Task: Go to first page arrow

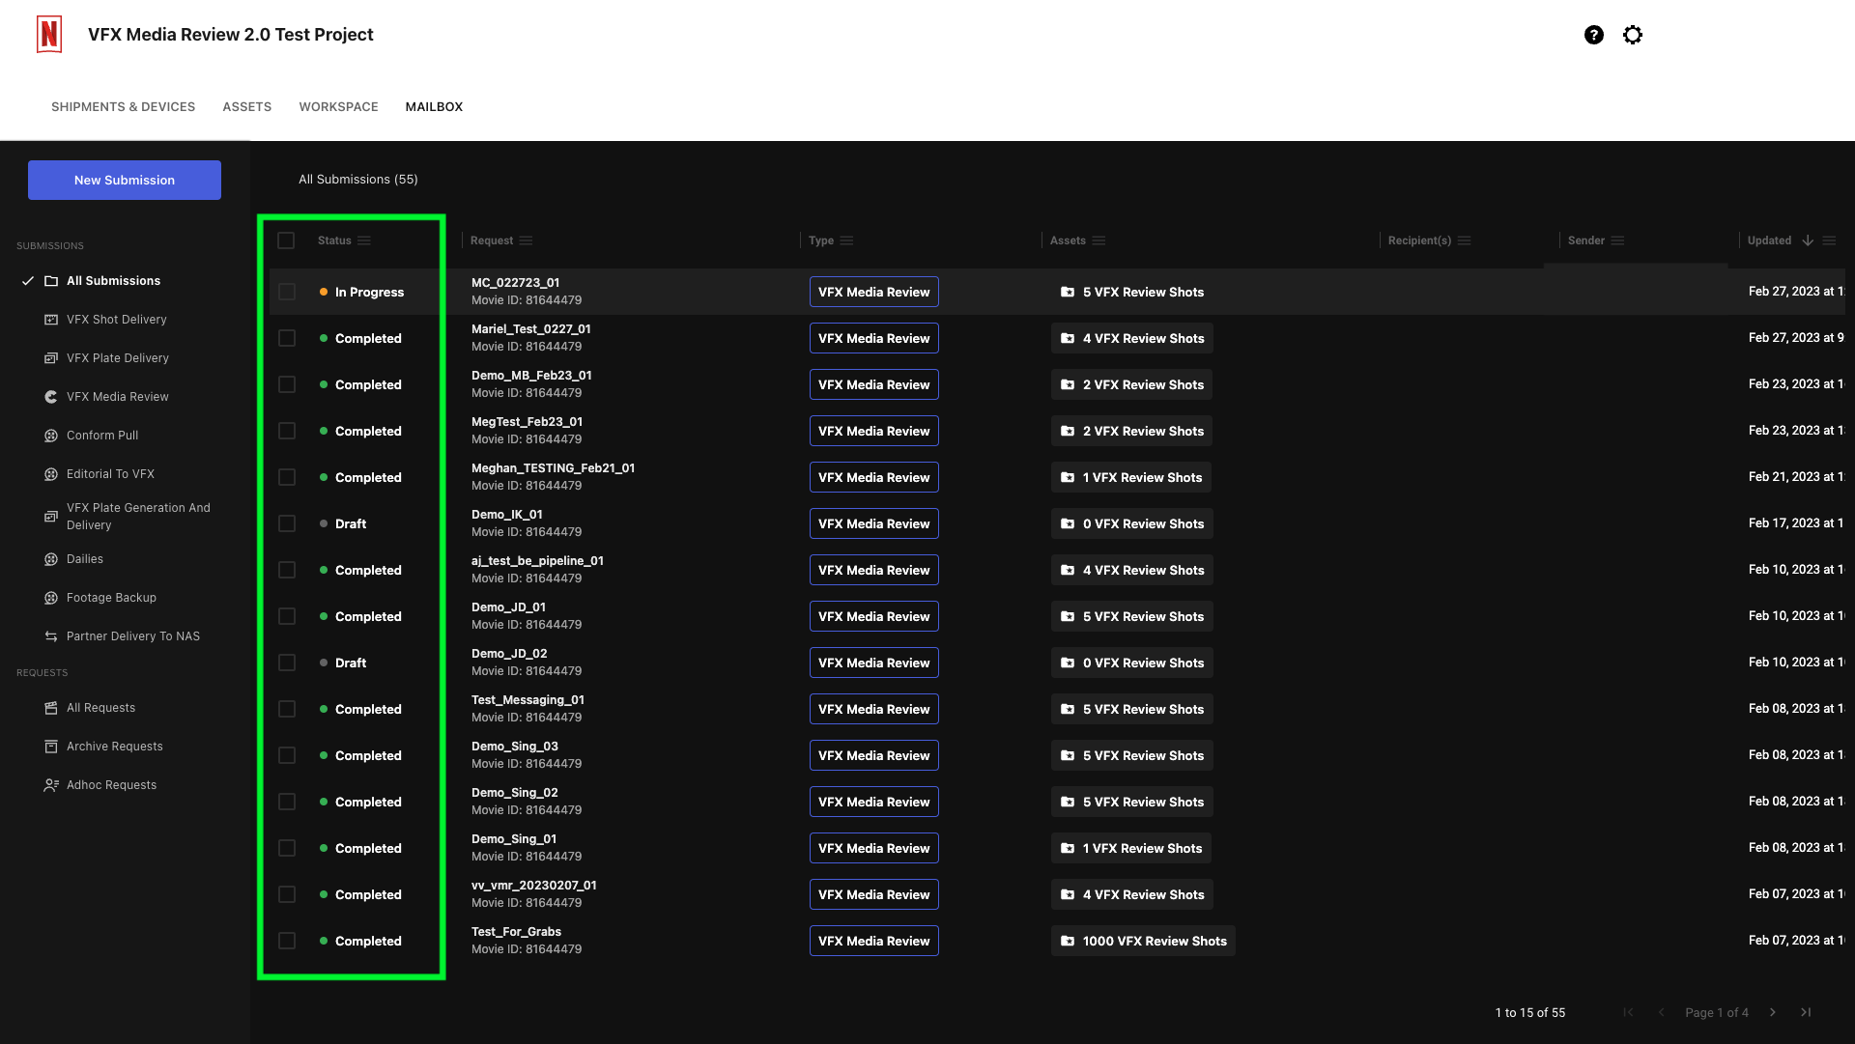Action: coord(1629,1012)
